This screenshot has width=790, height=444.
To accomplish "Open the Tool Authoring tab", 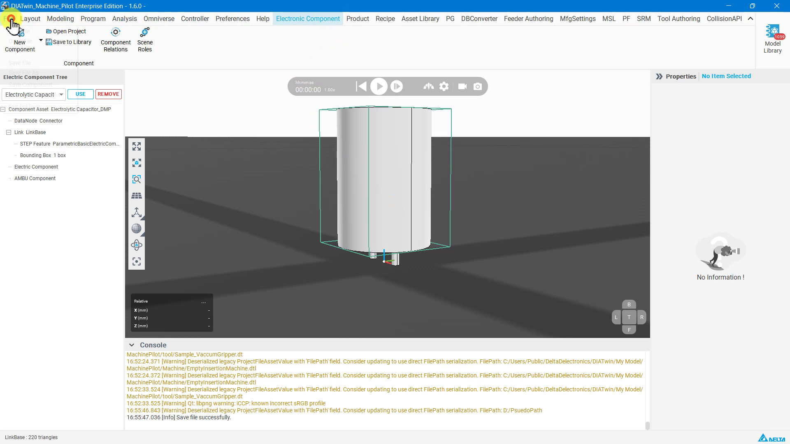I will (x=679, y=18).
